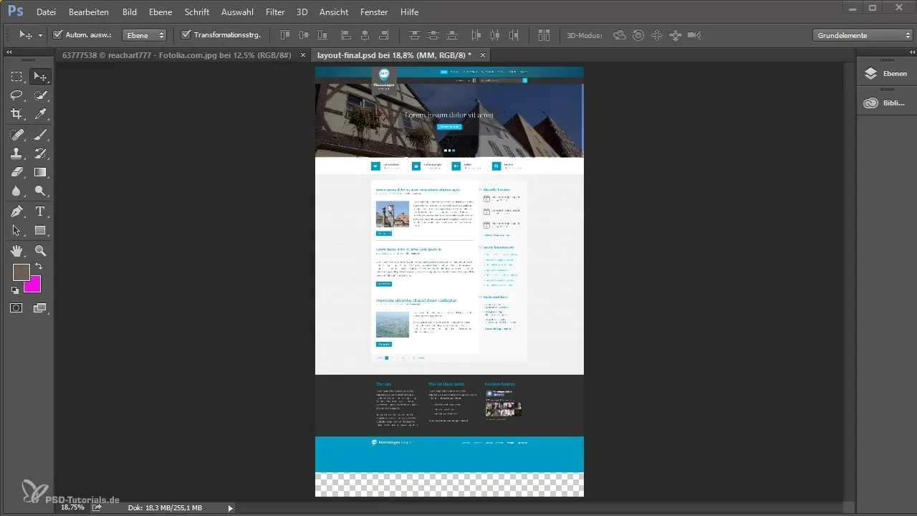Select the Clone Stamp tool
The width and height of the screenshot is (917, 516).
click(16, 153)
